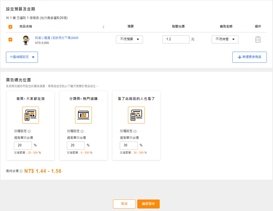This screenshot has width=273, height=211.
Task: Click the 點擊出價 bid input field
Action: pos(175,39)
